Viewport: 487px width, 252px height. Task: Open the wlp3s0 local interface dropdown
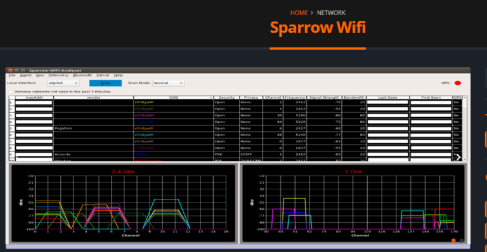(x=63, y=83)
